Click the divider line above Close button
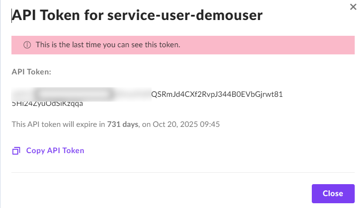The width and height of the screenshot is (359, 208). [x=183, y=172]
